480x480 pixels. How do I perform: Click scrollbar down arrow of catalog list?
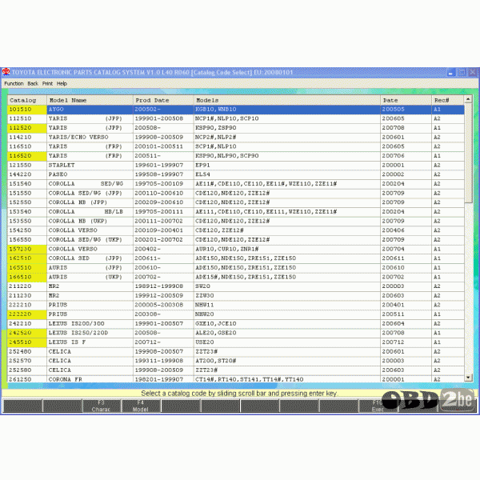(x=468, y=378)
